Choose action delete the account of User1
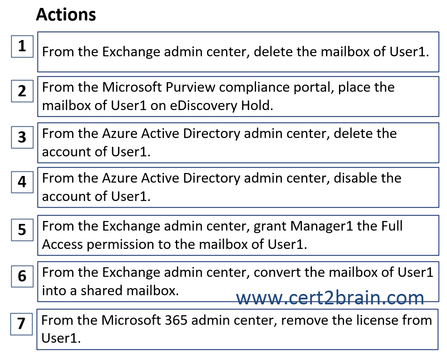This screenshot has width=447, height=359. pyautogui.click(x=238, y=143)
